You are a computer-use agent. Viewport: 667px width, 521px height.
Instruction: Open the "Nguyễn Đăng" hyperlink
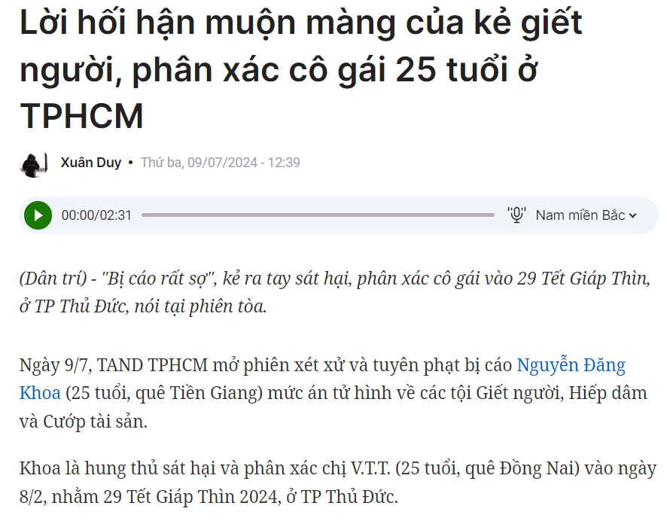[571, 365]
